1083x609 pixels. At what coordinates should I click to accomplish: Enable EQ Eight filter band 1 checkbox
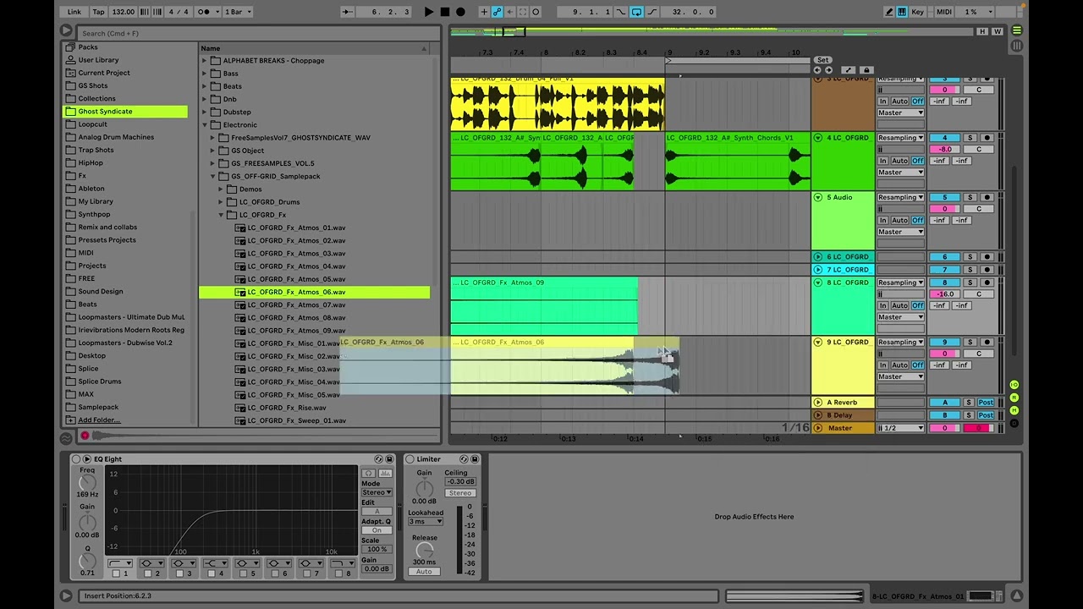(117, 573)
